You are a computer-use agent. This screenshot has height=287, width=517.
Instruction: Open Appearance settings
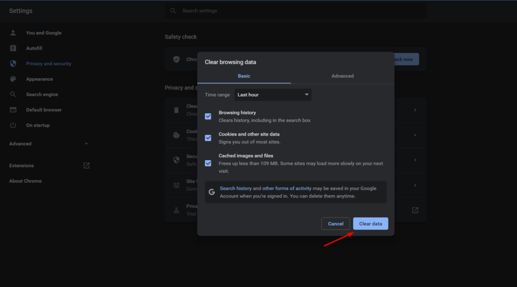tap(39, 79)
